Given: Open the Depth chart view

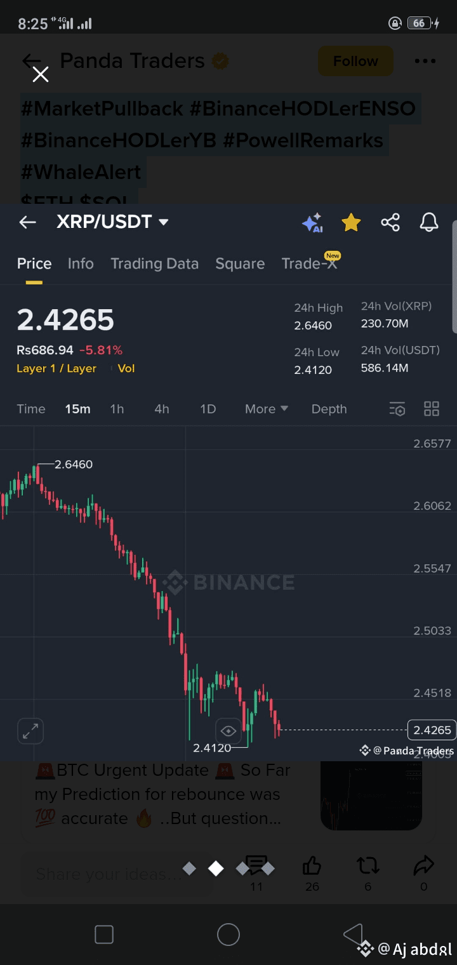Looking at the screenshot, I should tap(329, 409).
